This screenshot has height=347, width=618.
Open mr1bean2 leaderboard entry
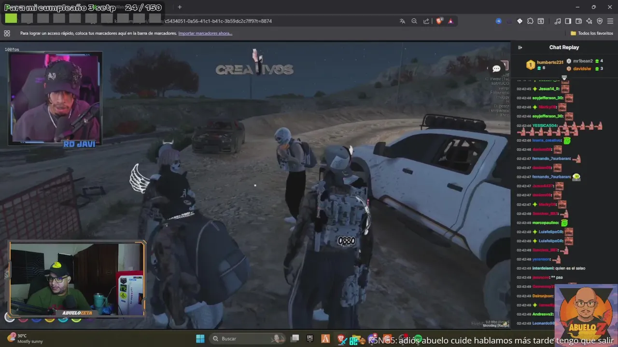coord(585,61)
